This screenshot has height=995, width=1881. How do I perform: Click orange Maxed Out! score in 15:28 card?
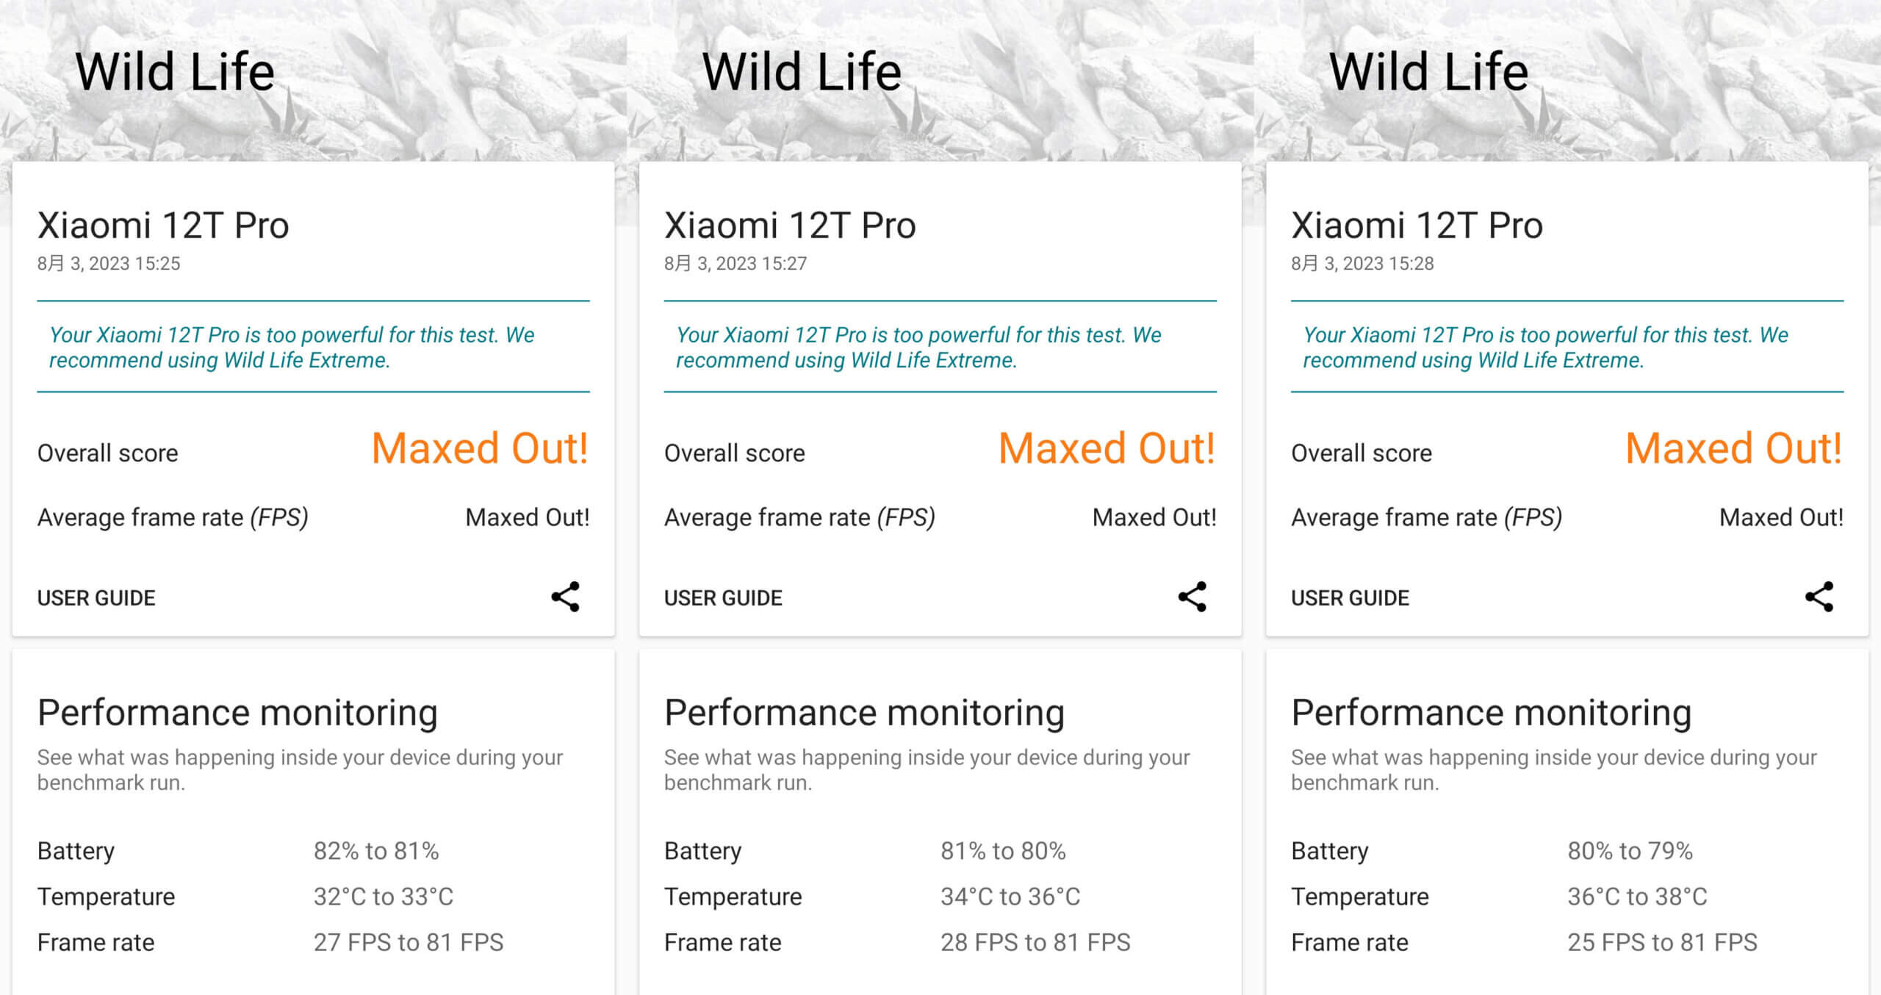[x=1733, y=448]
